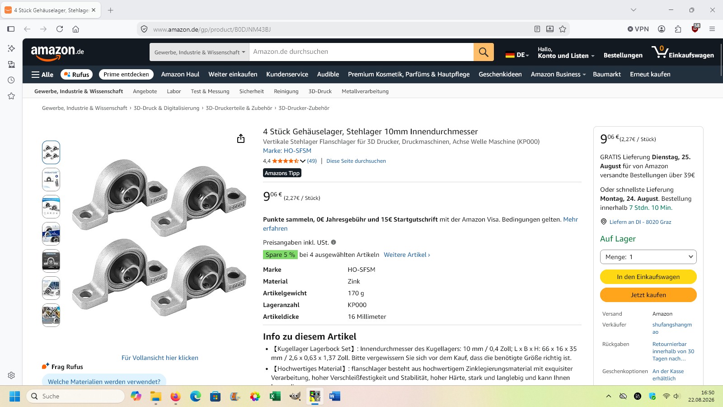Screen dimensions: 723x407
Task: Click the Jetzt kaufen button
Action: 648,295
